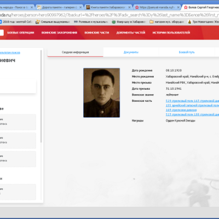This screenshot has height=219, width=219.
Task: Open the '523 стрелковый полк 188 стрелковой' link
Action: click(x=192, y=114)
